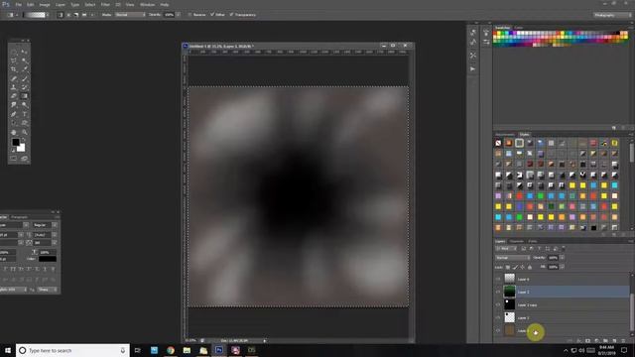Toggle the Dither checkbox
The height and width of the screenshot is (357, 635).
(x=212, y=15)
